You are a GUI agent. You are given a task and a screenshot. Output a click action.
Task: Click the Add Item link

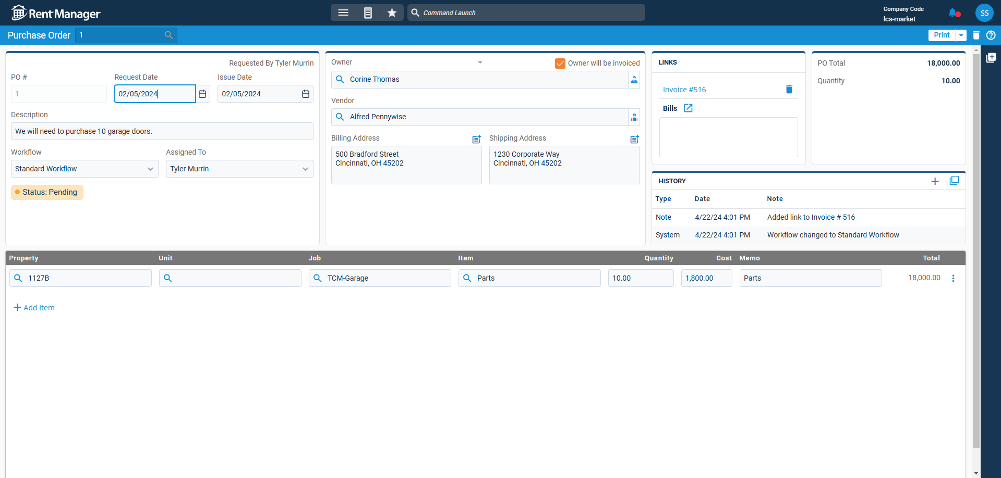pos(34,308)
